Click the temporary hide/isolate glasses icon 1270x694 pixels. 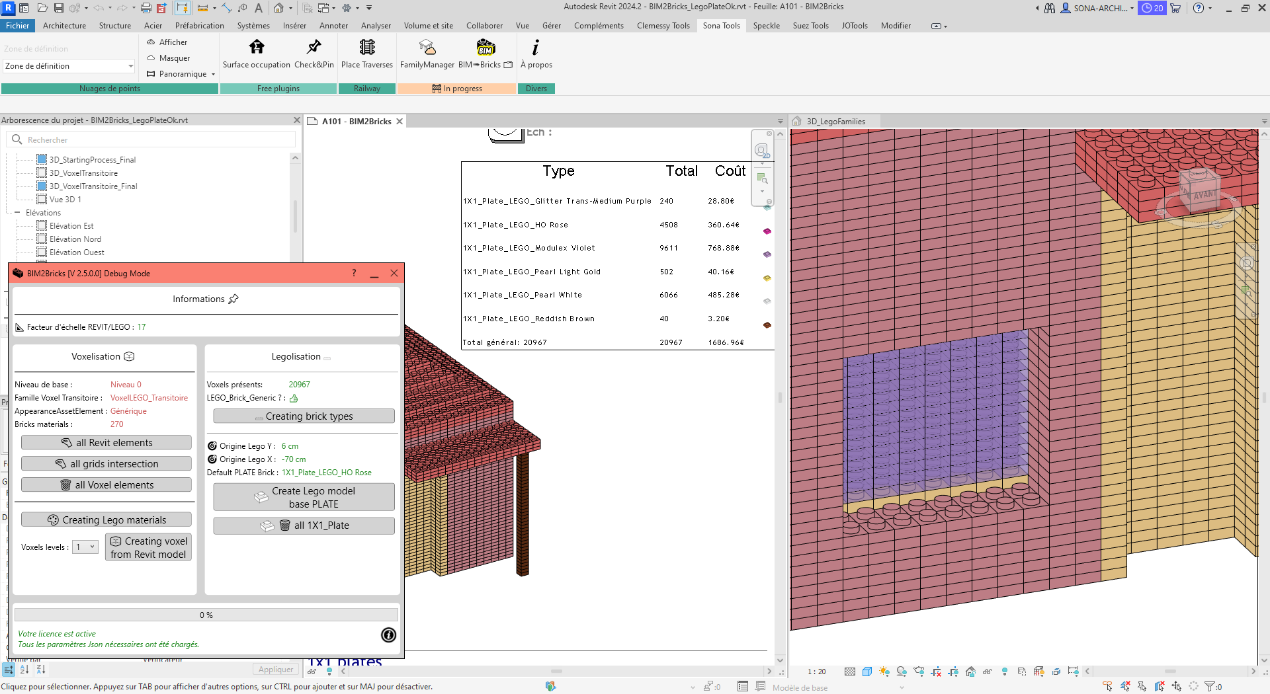pos(987,672)
